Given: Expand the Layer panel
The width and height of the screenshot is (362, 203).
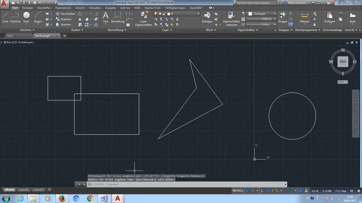Looking at the screenshot, I should tap(167, 30).
